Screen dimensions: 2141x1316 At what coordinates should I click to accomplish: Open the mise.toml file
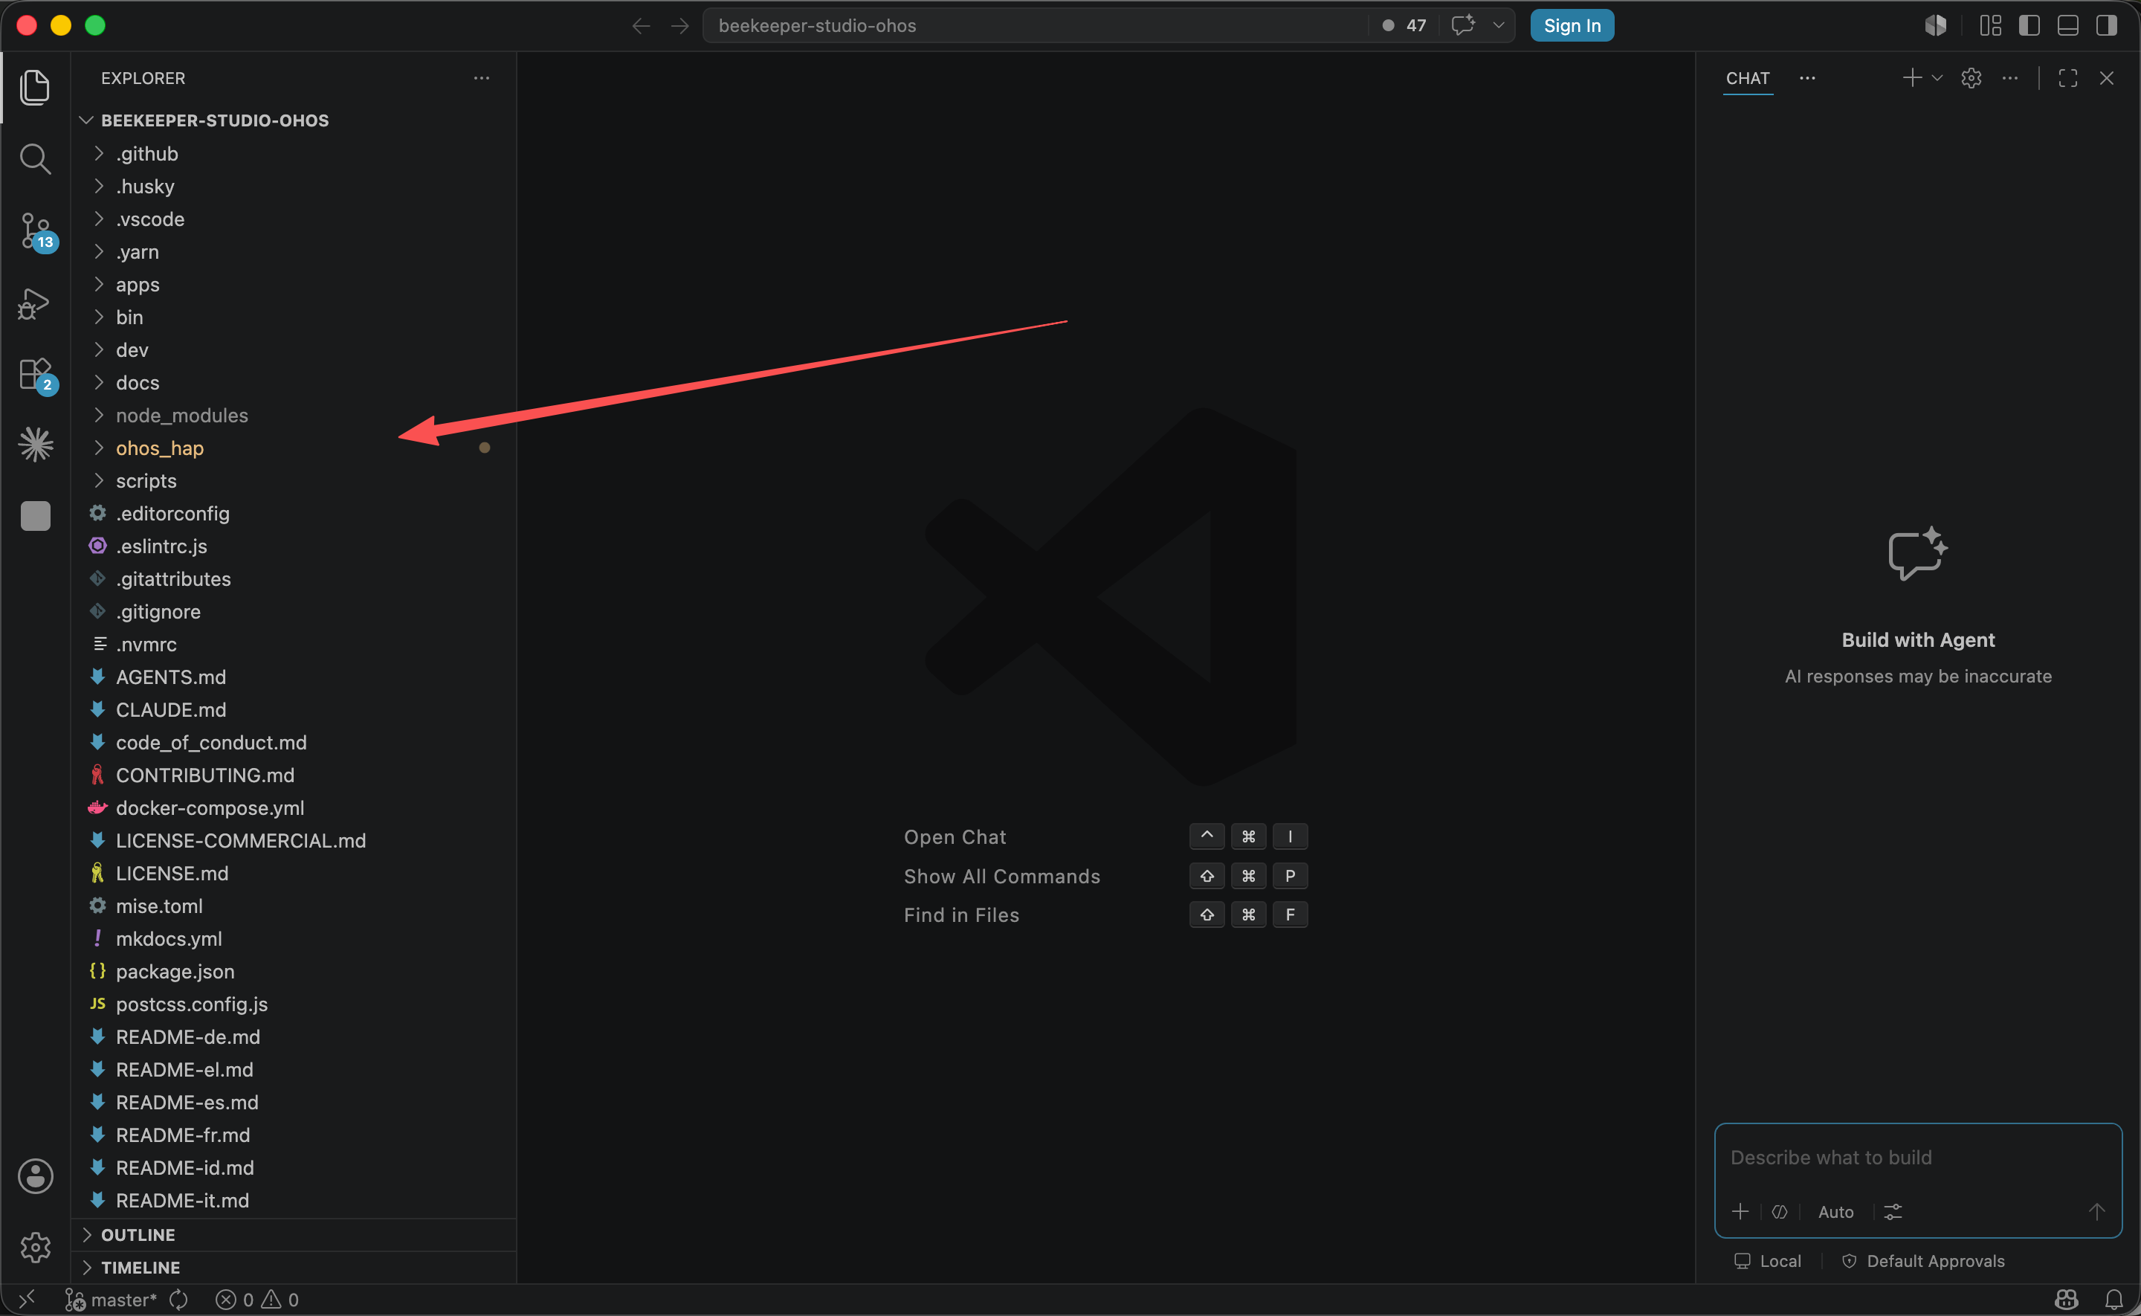(x=294, y=906)
